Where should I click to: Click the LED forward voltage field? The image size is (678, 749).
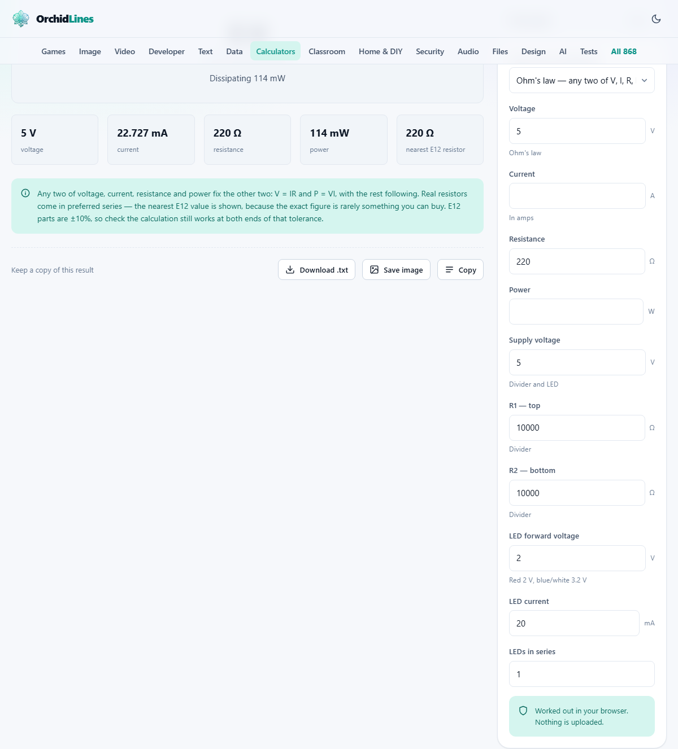[577, 558]
